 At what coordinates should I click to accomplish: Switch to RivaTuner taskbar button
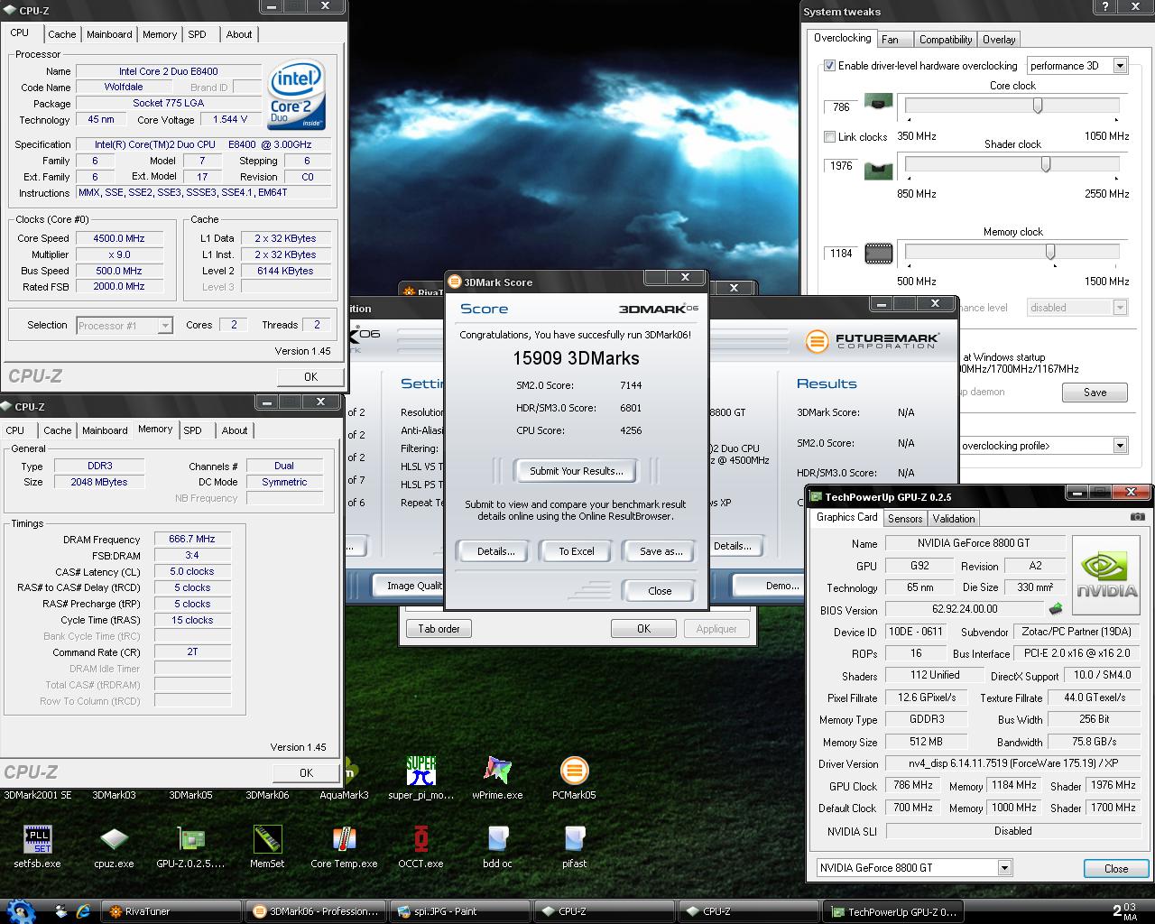171,911
